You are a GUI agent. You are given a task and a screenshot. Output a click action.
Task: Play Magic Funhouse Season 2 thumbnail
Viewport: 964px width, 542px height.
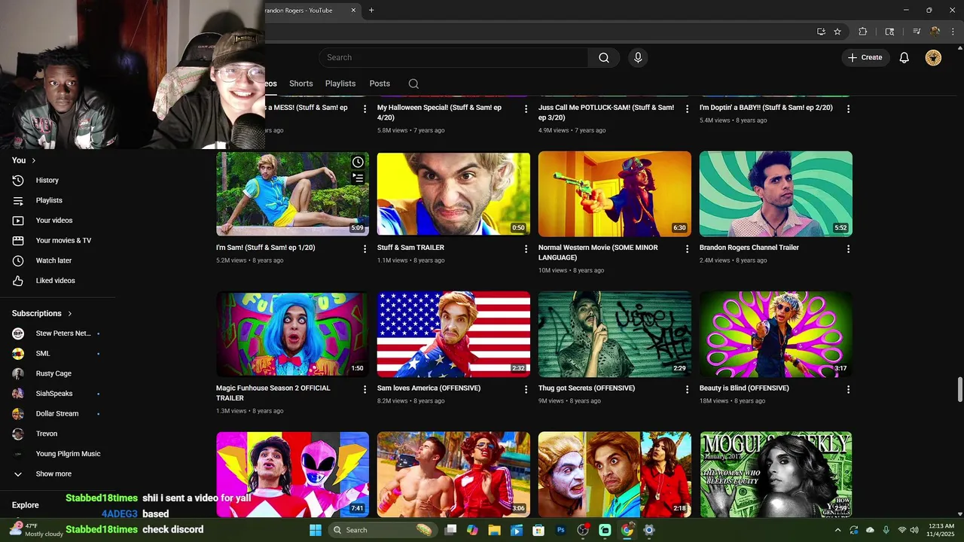click(x=292, y=334)
